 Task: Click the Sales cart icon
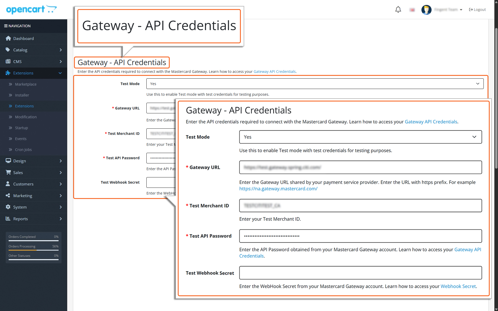[x=8, y=172]
